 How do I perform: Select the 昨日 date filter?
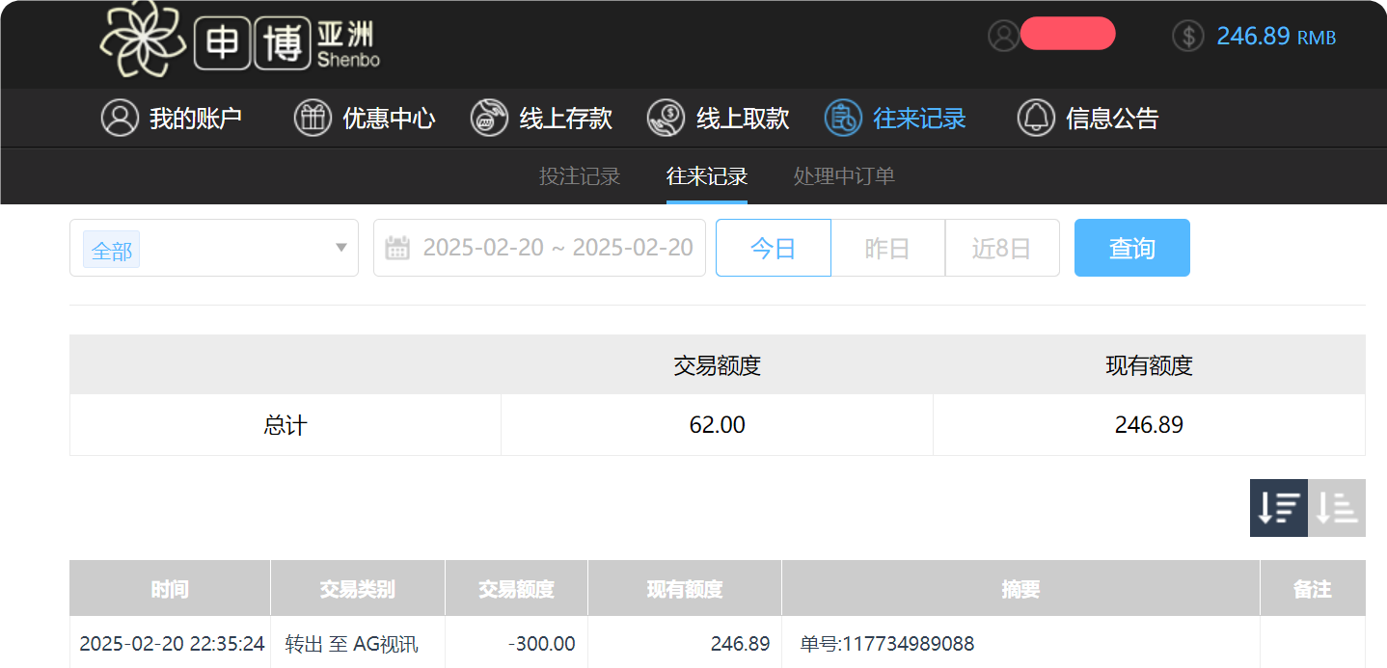tap(886, 248)
